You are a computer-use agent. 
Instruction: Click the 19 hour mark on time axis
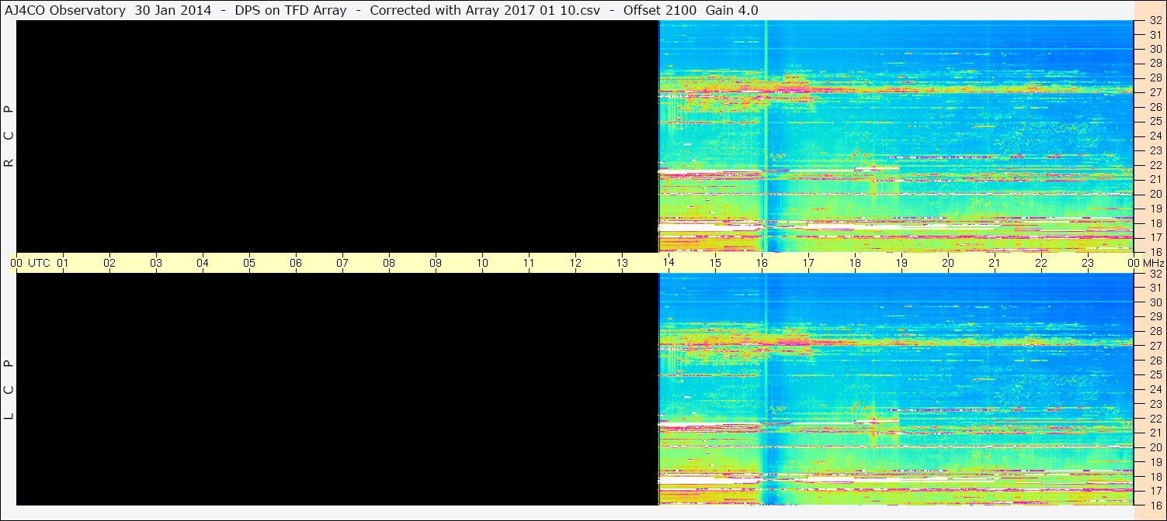click(x=901, y=263)
